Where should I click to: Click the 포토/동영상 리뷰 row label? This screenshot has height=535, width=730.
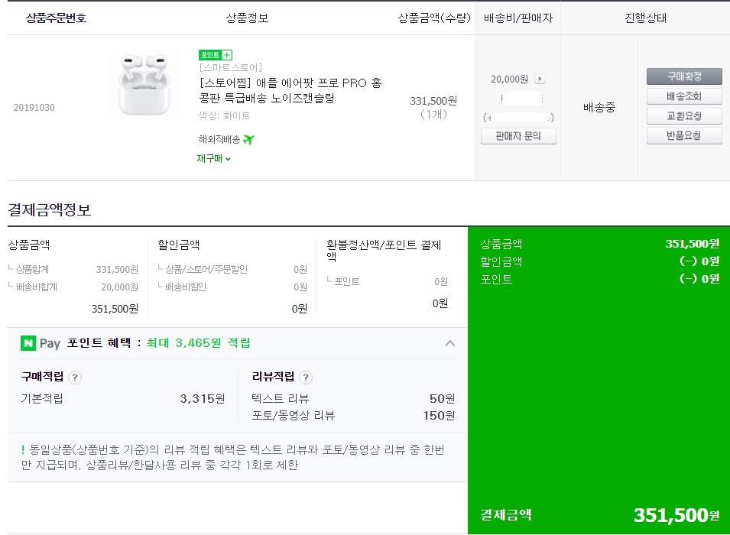294,415
